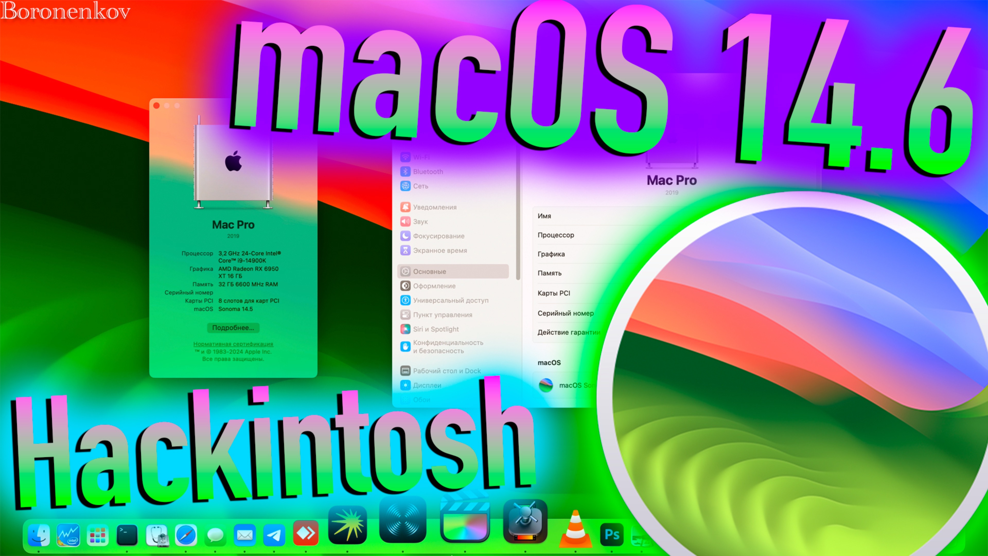Click the 8 слотов для карт PCI text

[249, 301]
